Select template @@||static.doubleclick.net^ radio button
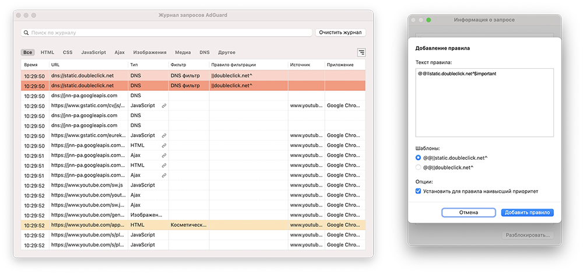This screenshot has height=274, width=583. pos(418,157)
